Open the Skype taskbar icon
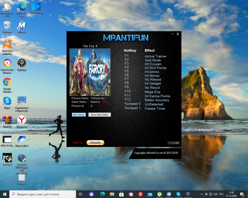Image resolution: width=248 pixels, height=198 pixels. (179, 194)
